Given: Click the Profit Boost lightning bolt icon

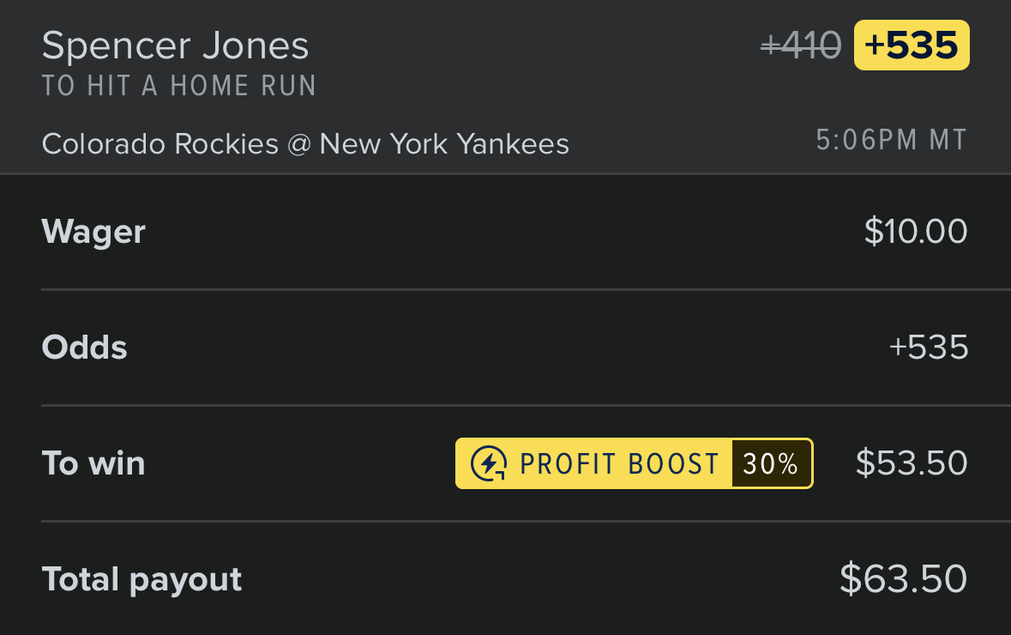Looking at the screenshot, I should pyautogui.click(x=488, y=463).
